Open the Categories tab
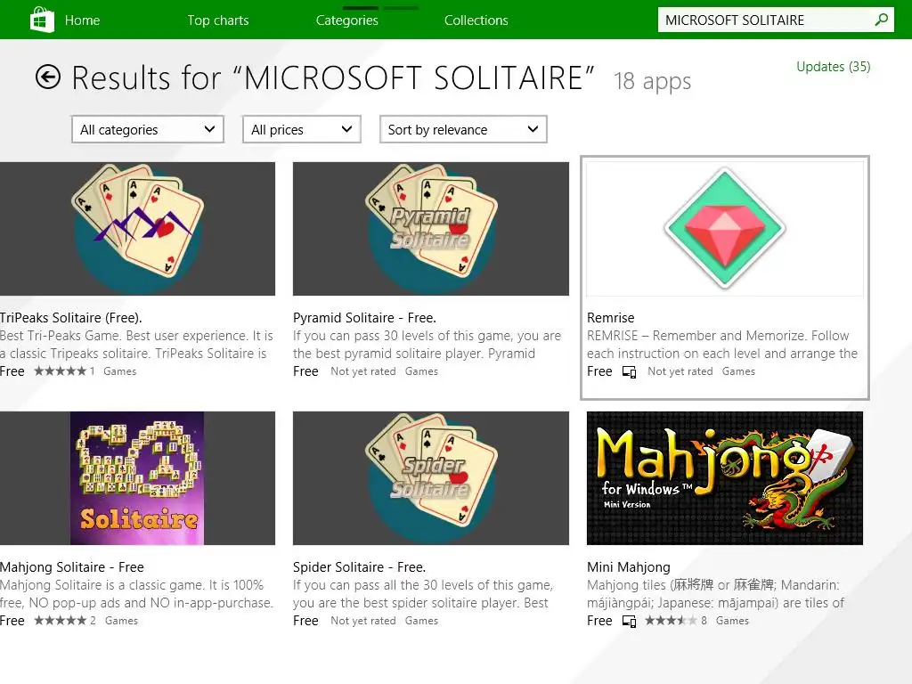The height and width of the screenshot is (684, 912). click(x=347, y=20)
